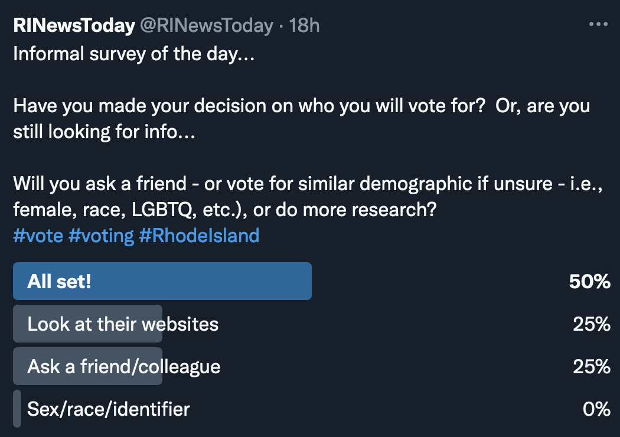Click the 25% result for friend/colleague option
This screenshot has height=437, width=620.
(591, 366)
